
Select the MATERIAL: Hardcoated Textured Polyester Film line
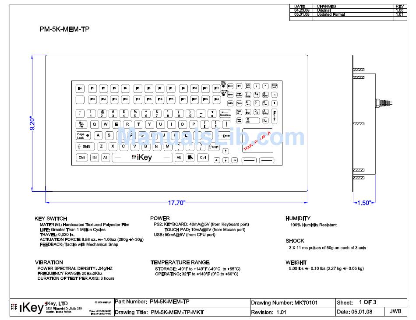[85, 225]
